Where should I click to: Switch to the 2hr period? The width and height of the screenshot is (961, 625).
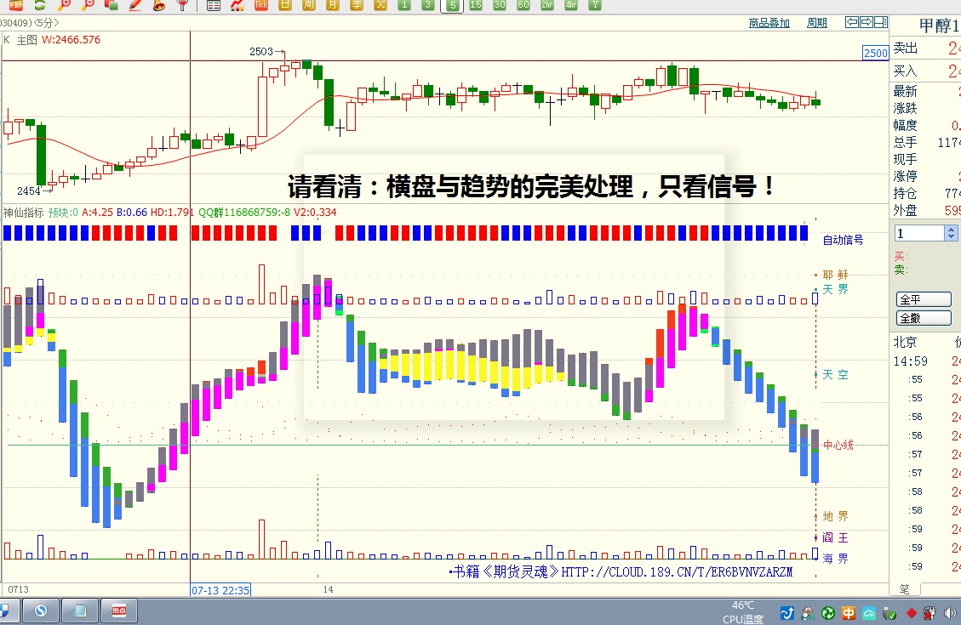pos(546,5)
